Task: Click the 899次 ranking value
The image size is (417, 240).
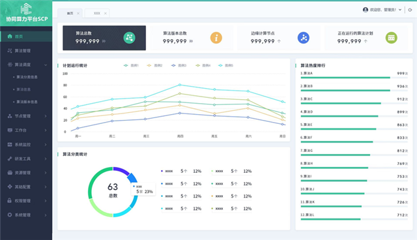Action: 403,112
